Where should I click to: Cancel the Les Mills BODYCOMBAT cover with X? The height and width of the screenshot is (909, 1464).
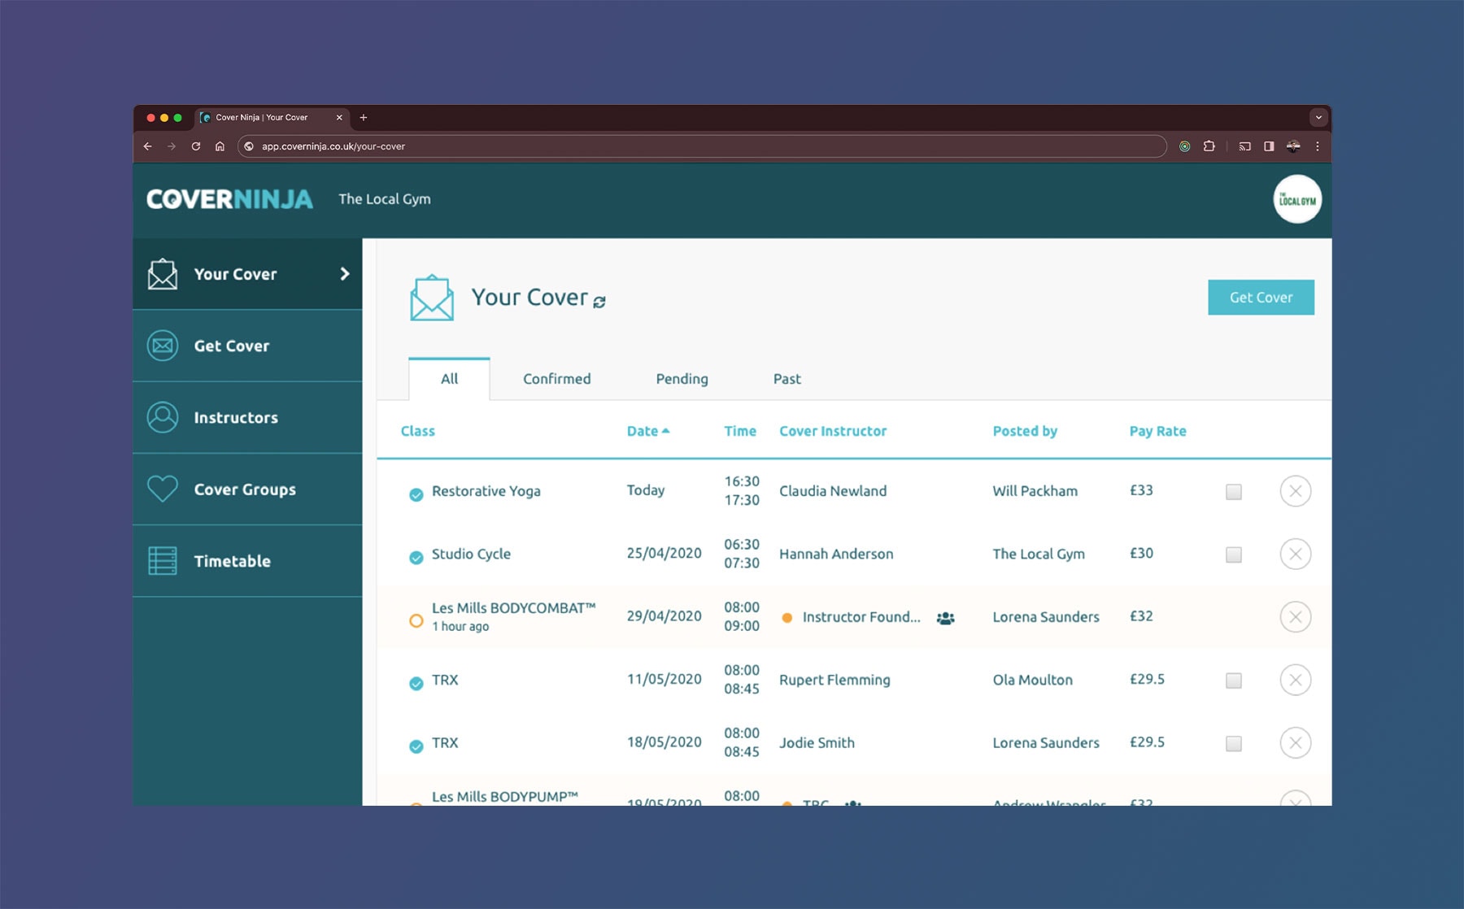[1295, 617]
